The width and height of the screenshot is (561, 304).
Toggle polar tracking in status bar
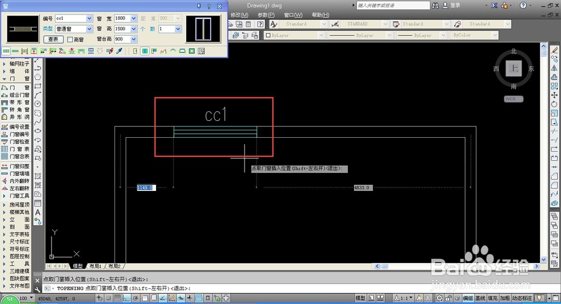click(136, 298)
